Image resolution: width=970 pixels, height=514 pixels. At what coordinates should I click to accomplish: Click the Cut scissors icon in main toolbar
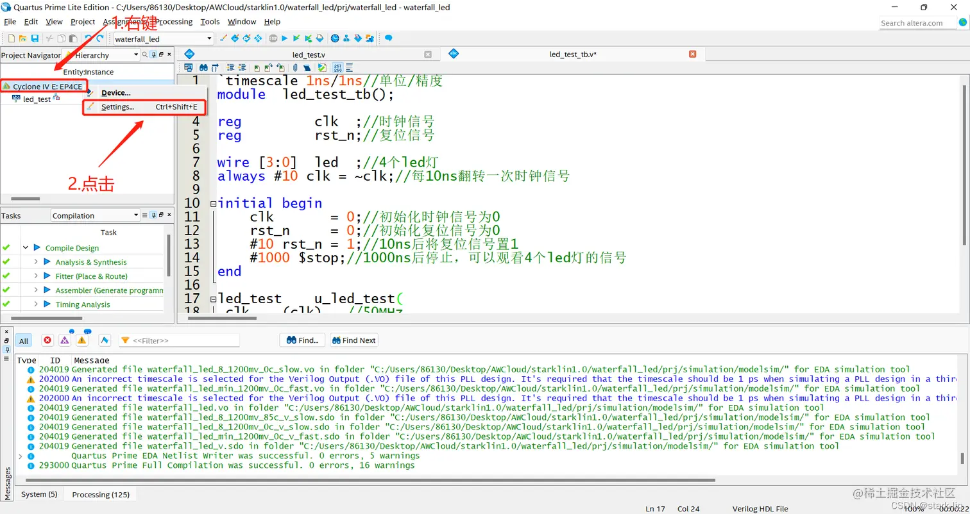click(49, 38)
